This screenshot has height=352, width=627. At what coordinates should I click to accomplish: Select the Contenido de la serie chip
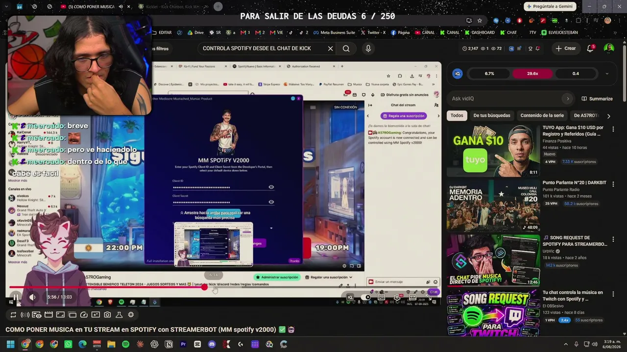pos(542,116)
